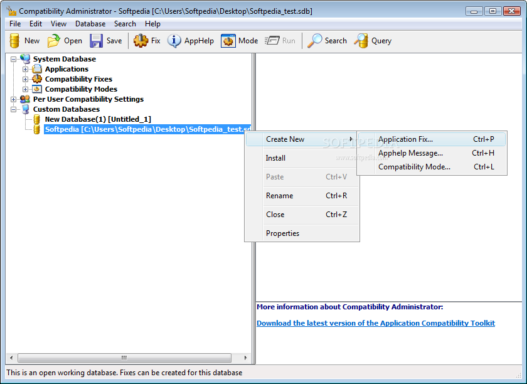Viewport: 527px width, 384px height.
Task: Expand Per User Compatibility Settings node
Action: click(x=13, y=100)
